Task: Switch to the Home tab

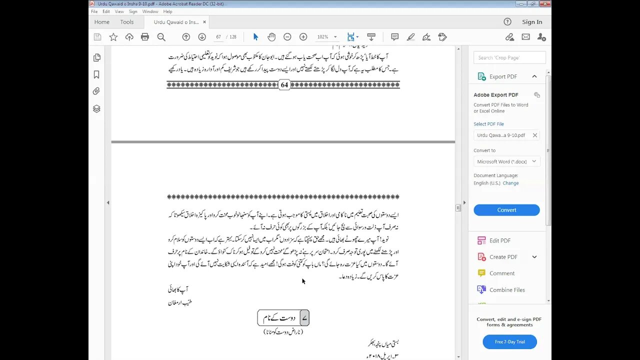Action: click(102, 22)
